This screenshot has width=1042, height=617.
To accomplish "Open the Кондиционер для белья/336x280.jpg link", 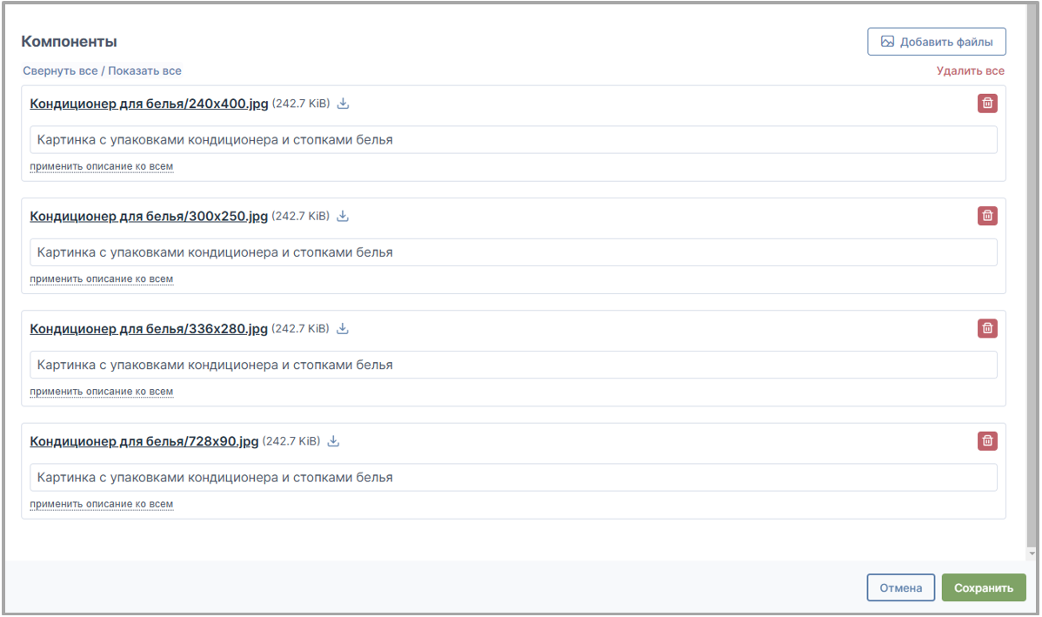I will tap(149, 328).
